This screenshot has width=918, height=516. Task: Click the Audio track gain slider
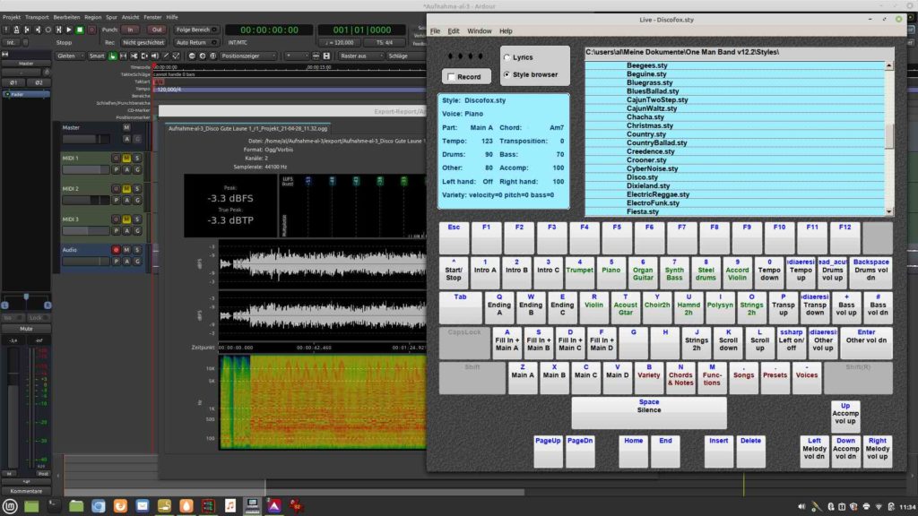86,262
